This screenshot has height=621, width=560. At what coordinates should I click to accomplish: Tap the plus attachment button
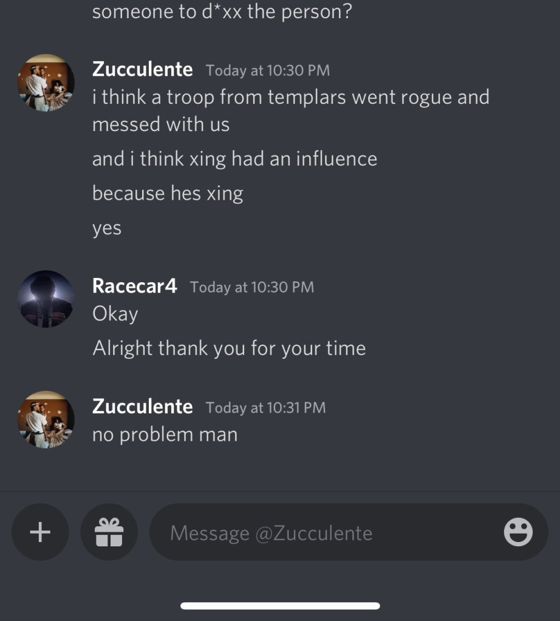coord(40,532)
